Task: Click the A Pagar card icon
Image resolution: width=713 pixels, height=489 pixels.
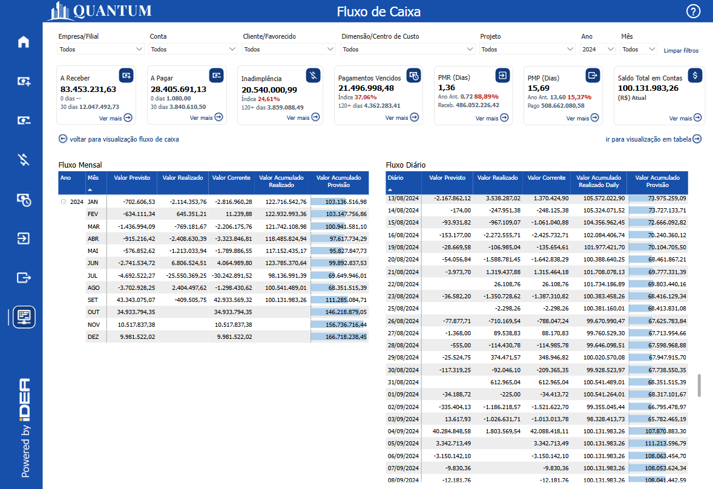Action: pyautogui.click(x=216, y=75)
